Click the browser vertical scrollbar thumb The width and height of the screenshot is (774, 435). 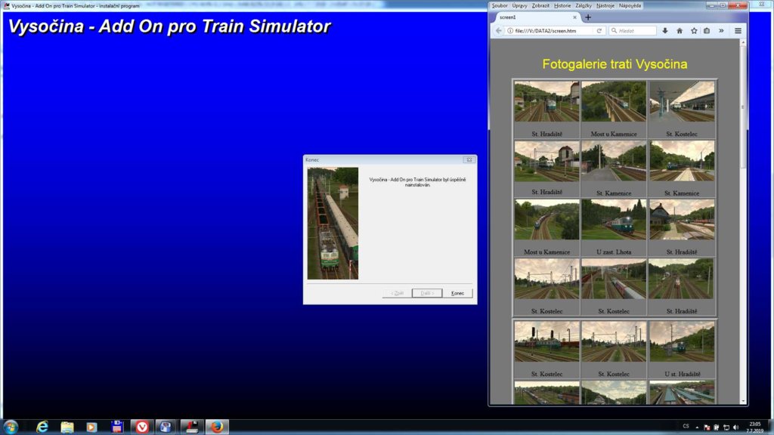[743, 107]
